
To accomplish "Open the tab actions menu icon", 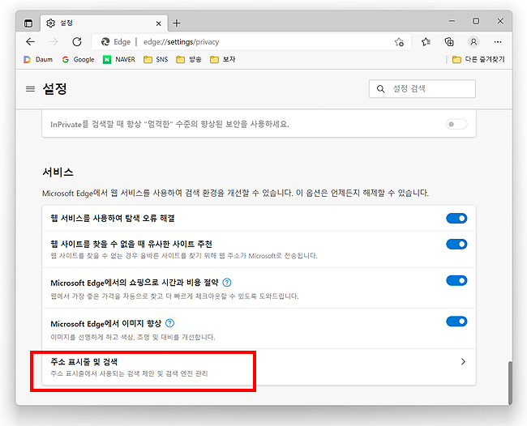I will (x=28, y=23).
